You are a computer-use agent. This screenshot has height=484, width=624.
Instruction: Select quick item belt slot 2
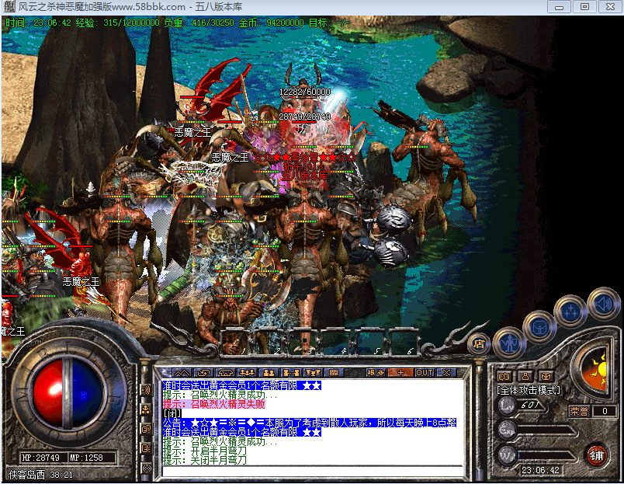point(269,342)
